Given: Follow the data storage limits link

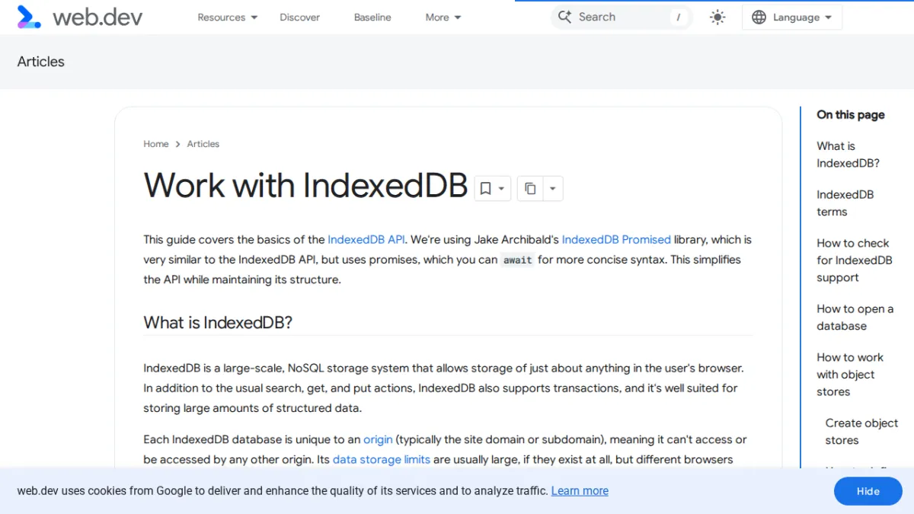Looking at the screenshot, I should point(382,459).
